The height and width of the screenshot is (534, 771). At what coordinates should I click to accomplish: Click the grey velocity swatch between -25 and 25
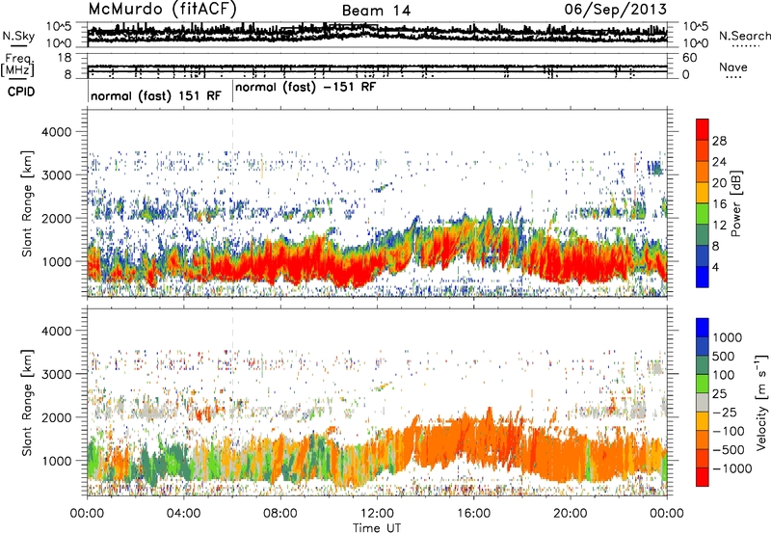click(703, 403)
